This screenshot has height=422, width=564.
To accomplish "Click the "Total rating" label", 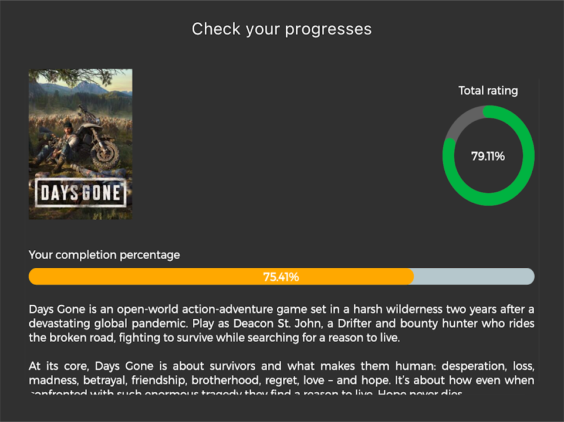I will click(488, 91).
